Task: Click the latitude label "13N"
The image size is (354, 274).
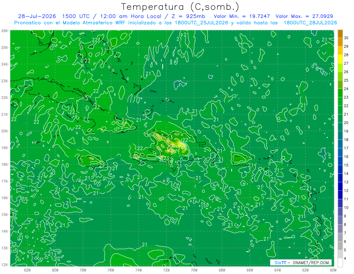Action: (x=4, y=248)
